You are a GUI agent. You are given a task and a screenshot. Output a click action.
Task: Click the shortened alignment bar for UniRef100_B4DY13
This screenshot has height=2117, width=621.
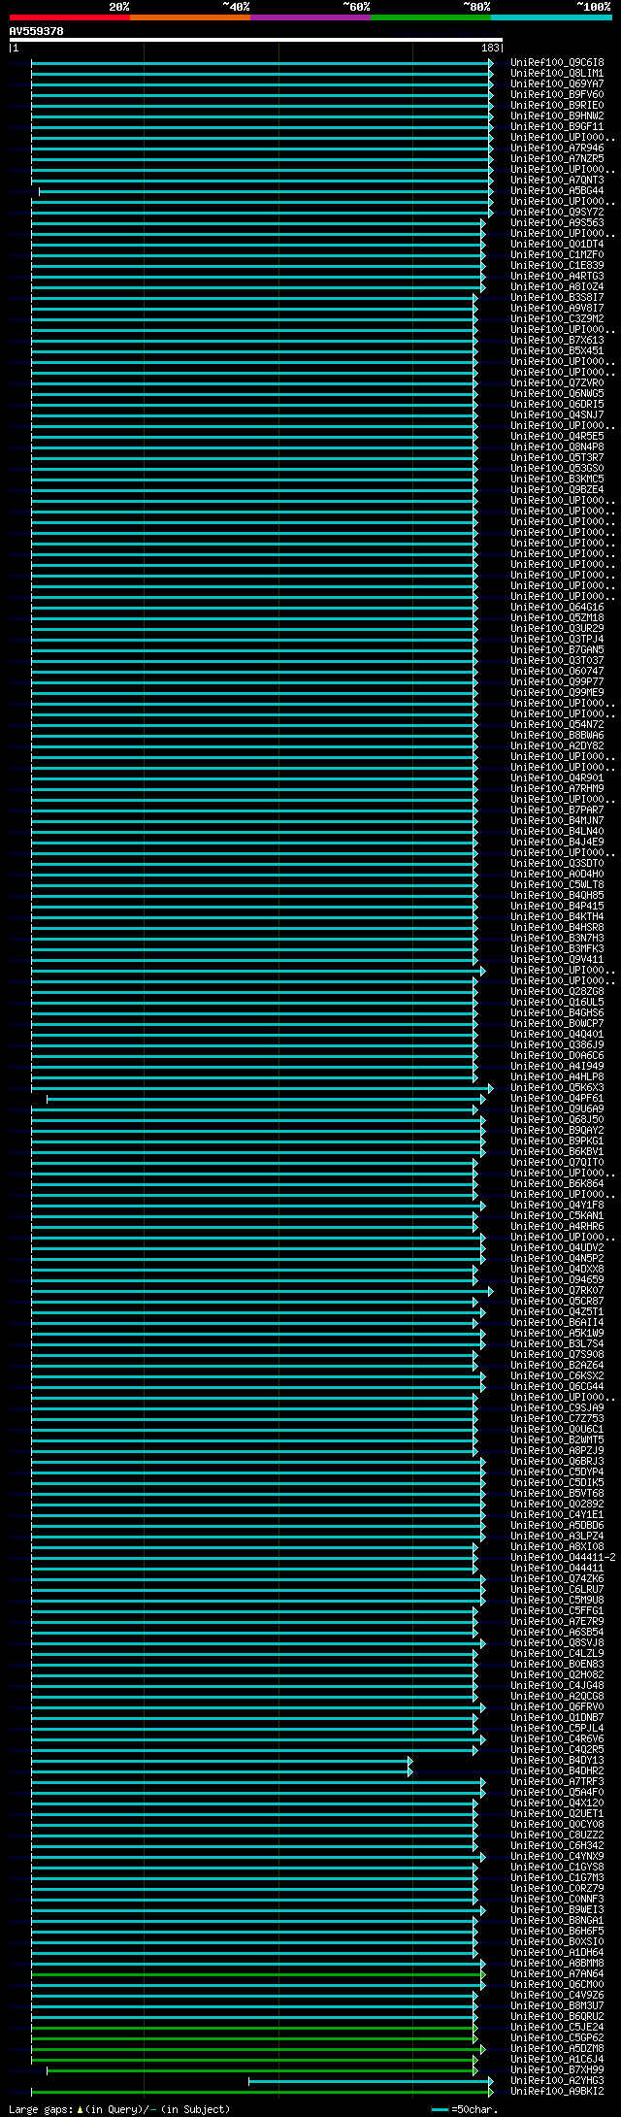click(x=222, y=1761)
